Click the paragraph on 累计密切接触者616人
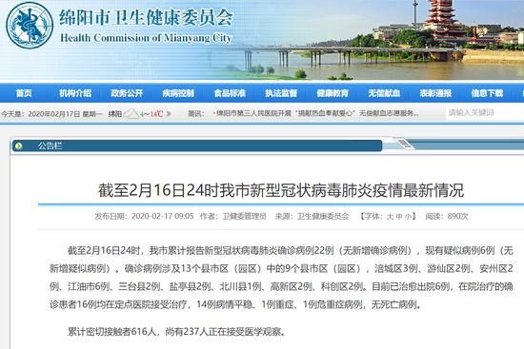 click(x=177, y=331)
